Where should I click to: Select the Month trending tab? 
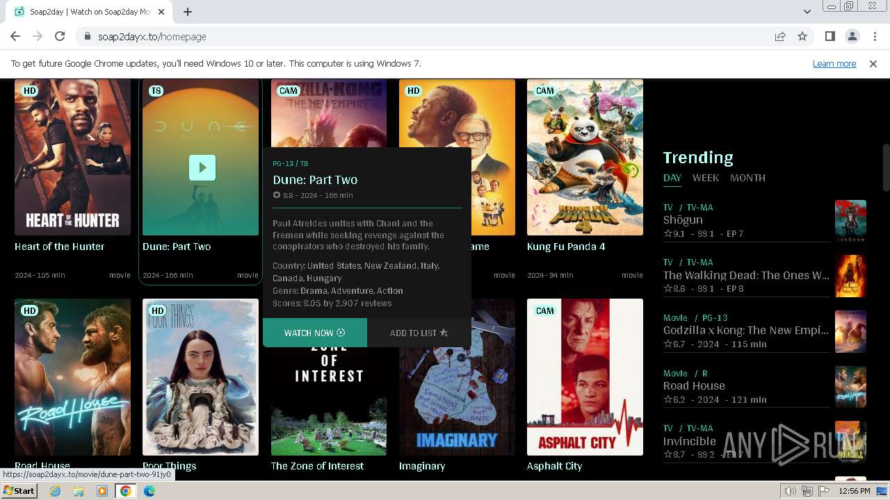(747, 178)
